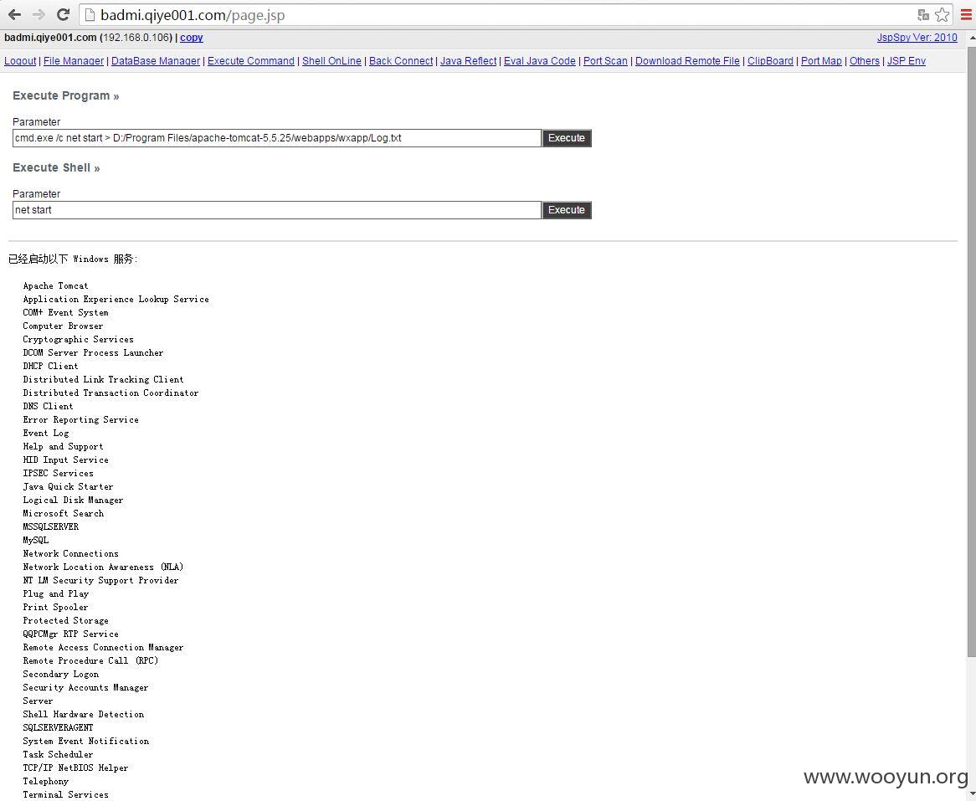
Task: Click the 'Cryptographic Services' line
Action: [78, 339]
